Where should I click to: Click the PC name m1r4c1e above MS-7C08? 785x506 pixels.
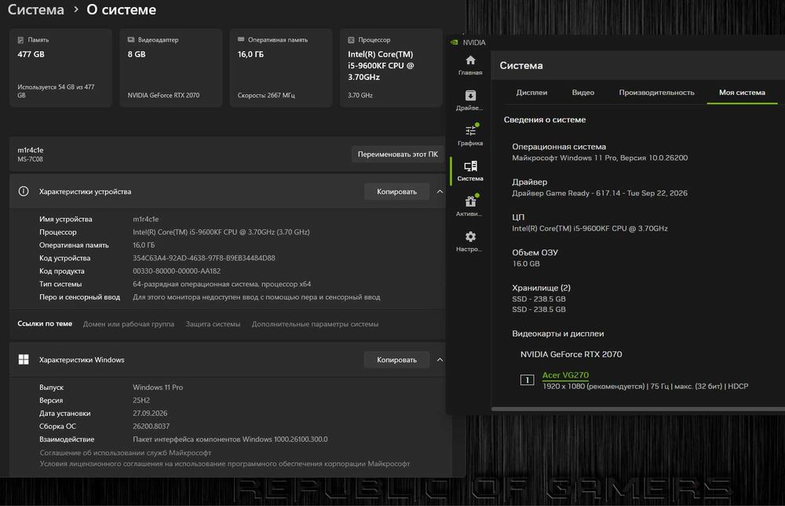coord(31,150)
